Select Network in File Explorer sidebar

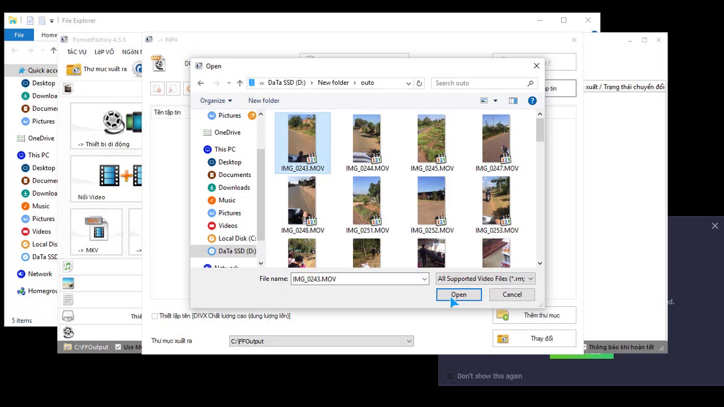(40, 274)
